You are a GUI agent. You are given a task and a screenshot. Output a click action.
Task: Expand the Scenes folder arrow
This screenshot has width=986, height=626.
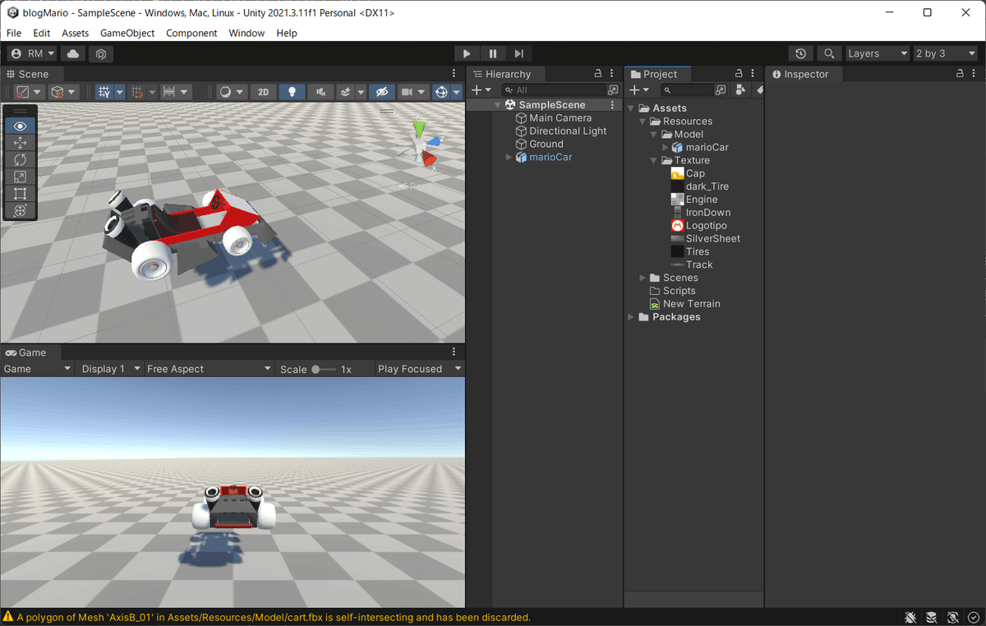tap(643, 278)
